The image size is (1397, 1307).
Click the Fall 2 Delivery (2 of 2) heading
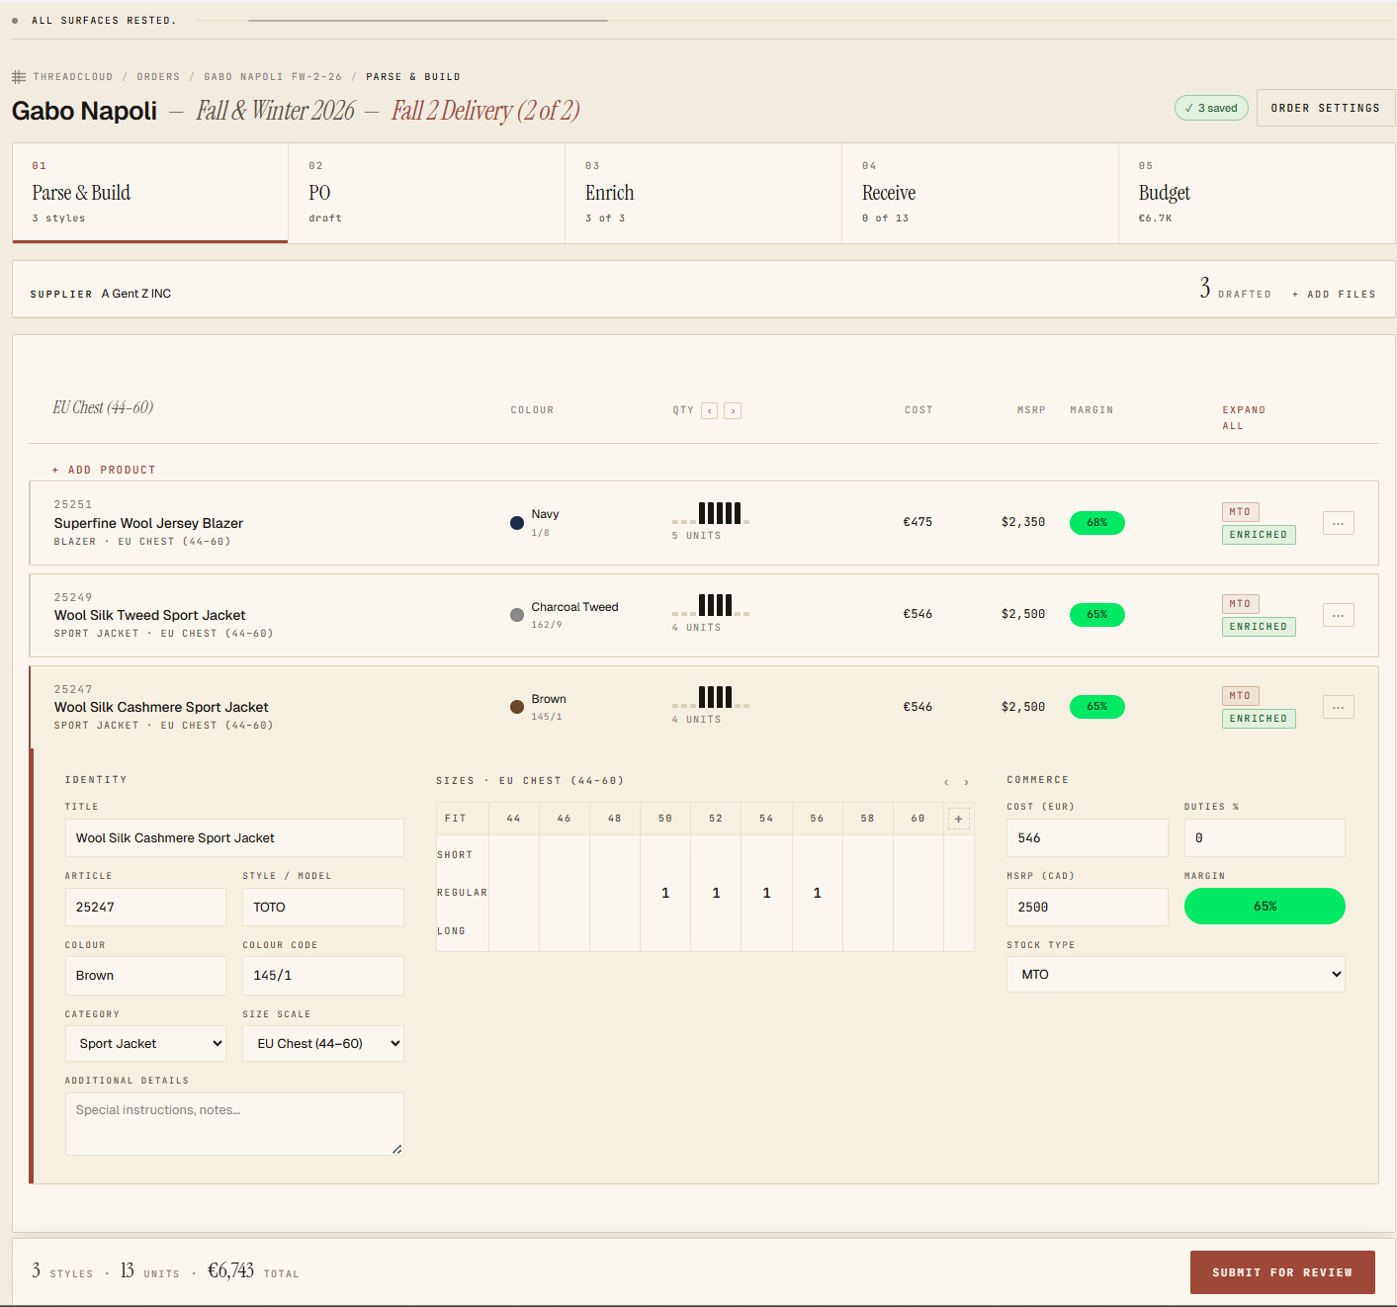[x=485, y=111]
